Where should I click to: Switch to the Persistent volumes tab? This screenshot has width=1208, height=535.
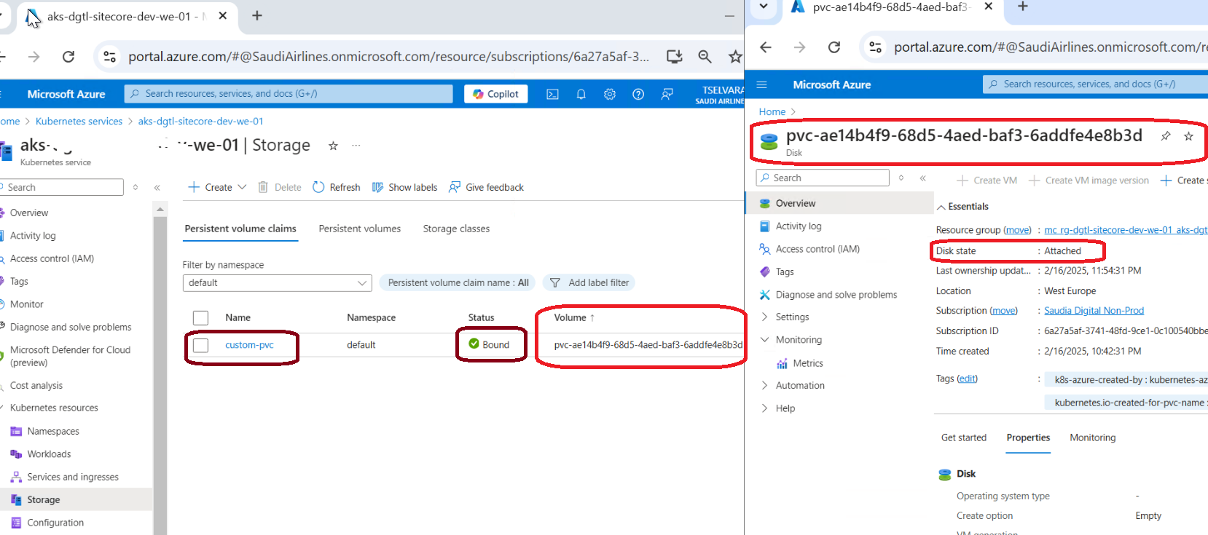pos(359,229)
